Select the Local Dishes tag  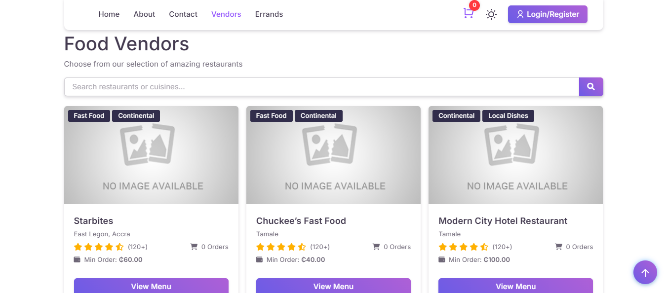508,116
